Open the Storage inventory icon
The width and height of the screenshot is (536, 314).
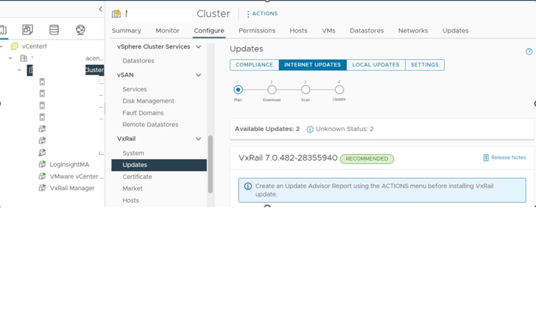coord(54,30)
